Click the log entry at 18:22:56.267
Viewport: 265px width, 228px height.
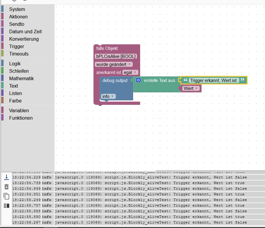point(138,222)
